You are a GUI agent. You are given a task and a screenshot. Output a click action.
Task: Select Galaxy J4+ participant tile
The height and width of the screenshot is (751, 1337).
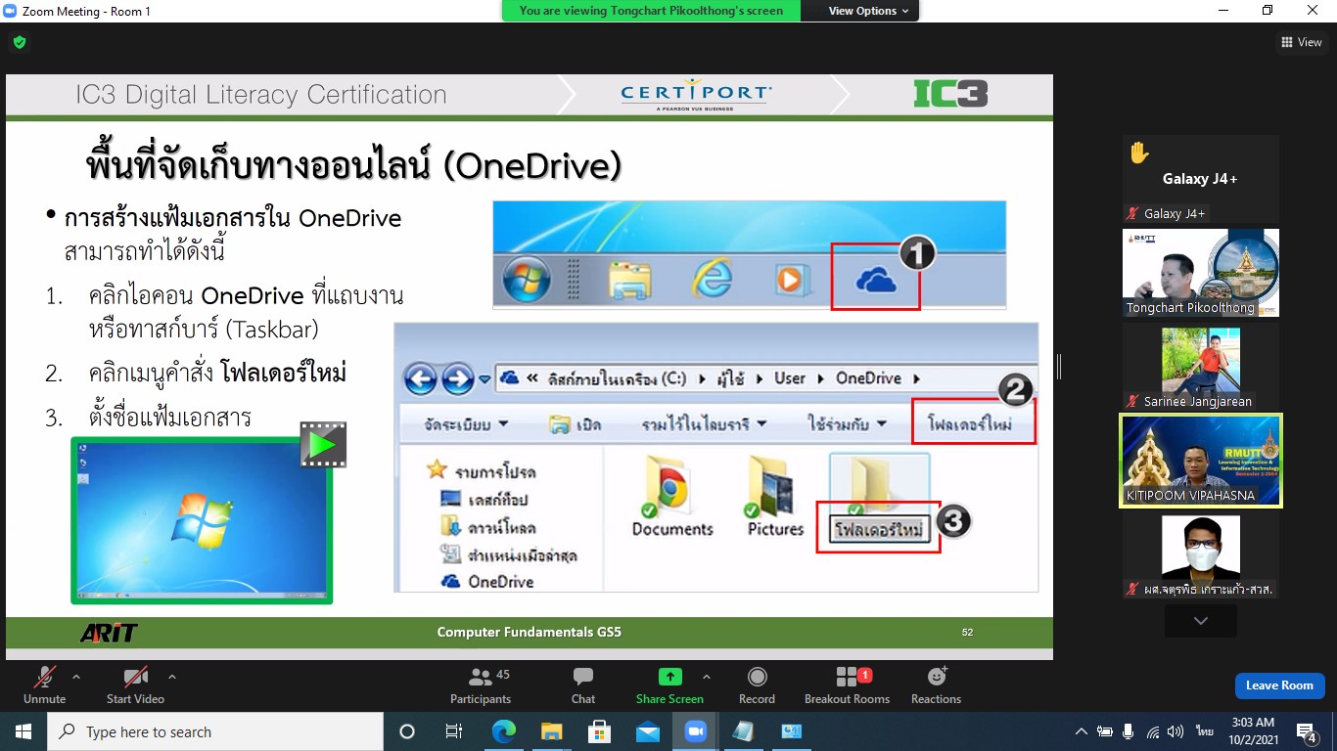coord(1200,179)
